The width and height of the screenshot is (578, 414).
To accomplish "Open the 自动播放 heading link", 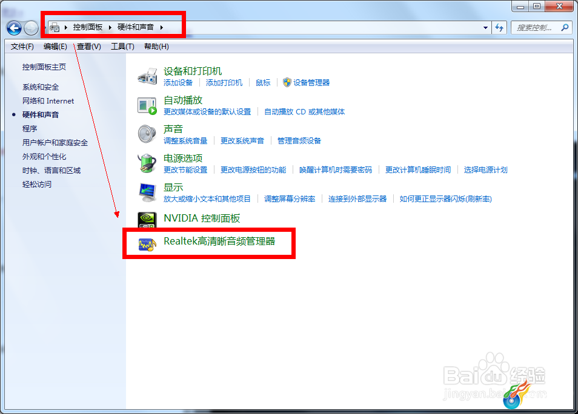I will click(x=183, y=100).
